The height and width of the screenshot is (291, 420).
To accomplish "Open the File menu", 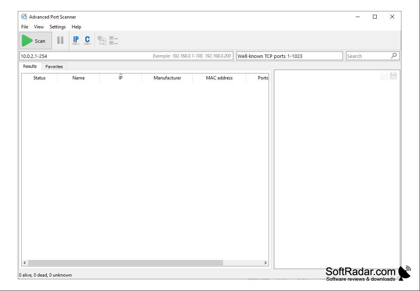I will (25, 27).
